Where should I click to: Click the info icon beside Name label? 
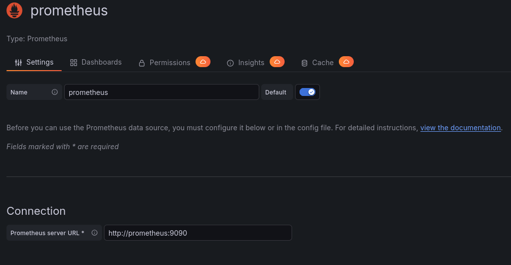point(55,92)
